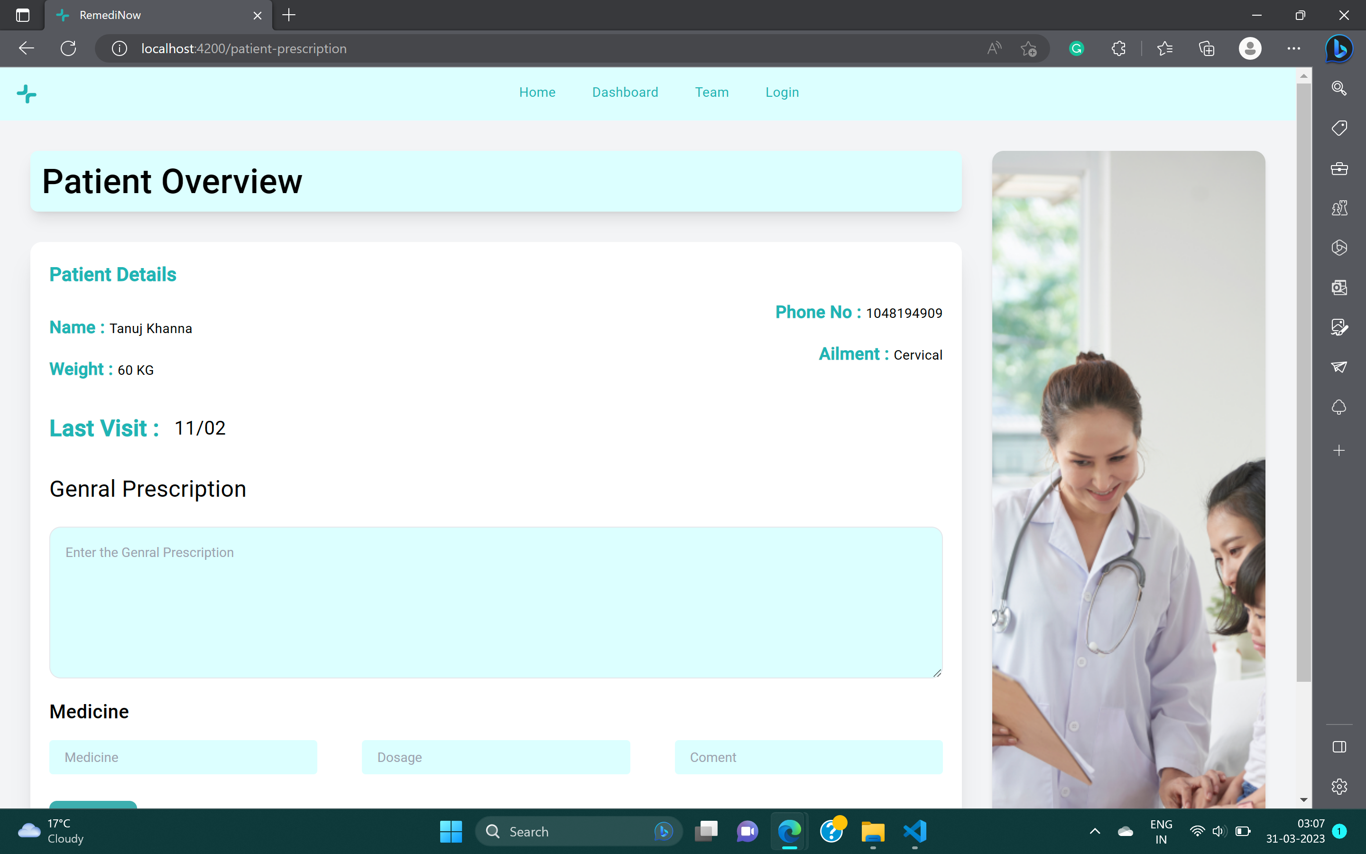This screenshot has width=1366, height=854.
Task: Open browser Collections icon
Action: (x=1206, y=48)
